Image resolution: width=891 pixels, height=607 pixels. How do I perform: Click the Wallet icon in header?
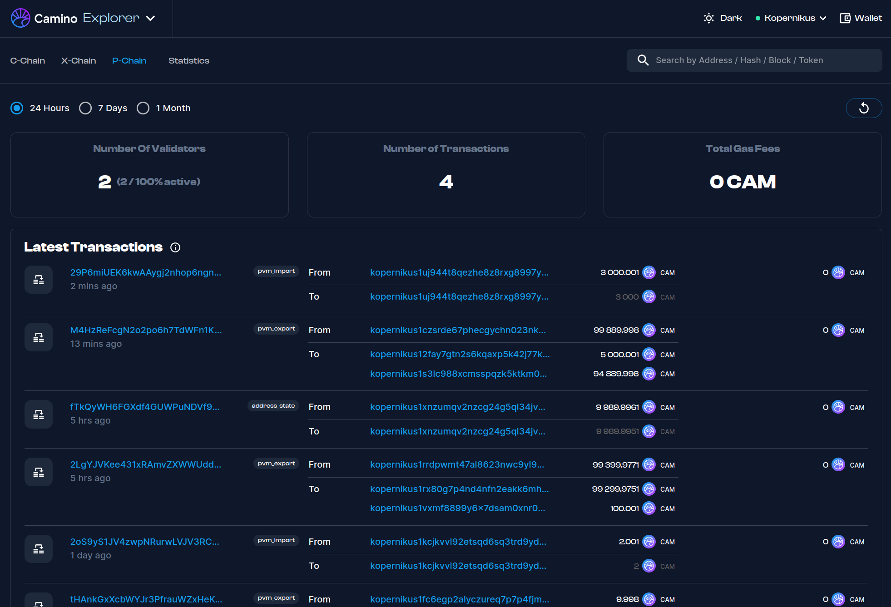pyautogui.click(x=845, y=18)
